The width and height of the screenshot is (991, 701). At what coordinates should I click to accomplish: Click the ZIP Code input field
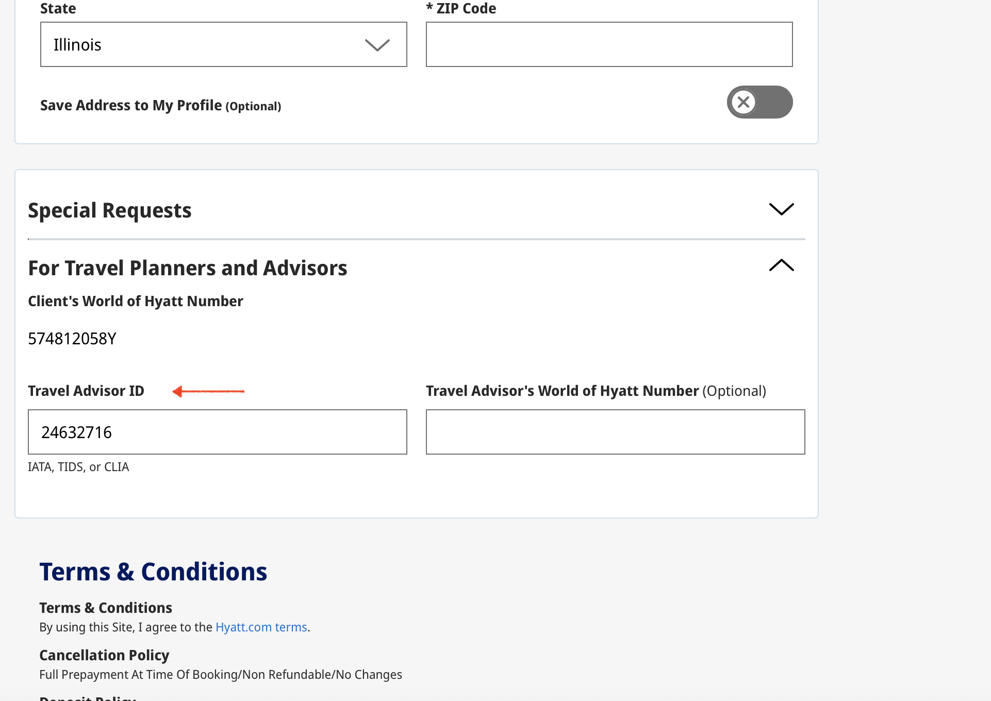click(x=609, y=44)
